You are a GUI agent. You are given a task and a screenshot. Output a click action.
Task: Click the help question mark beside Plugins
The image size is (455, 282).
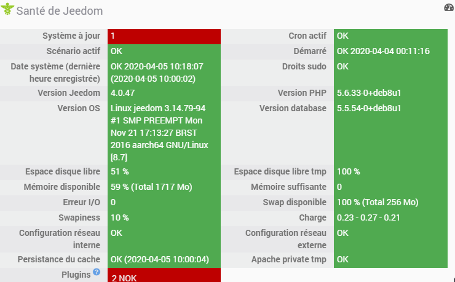97,272
